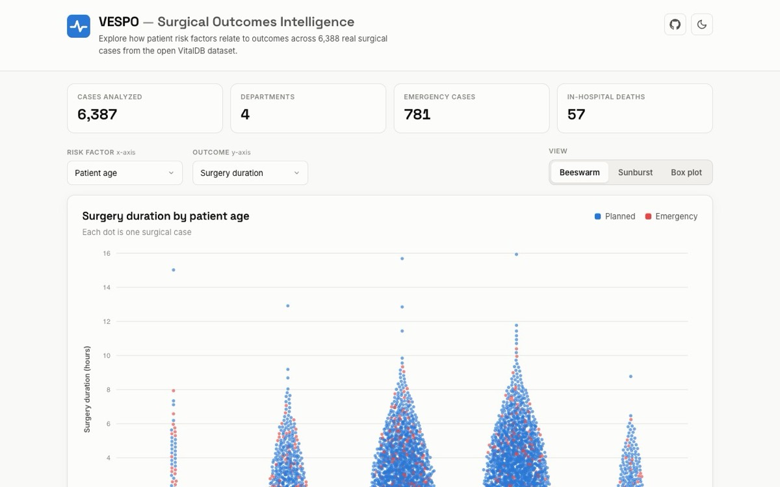Open the Surgery duration outcome dropdown
Image resolution: width=780 pixels, height=487 pixels.
(250, 173)
